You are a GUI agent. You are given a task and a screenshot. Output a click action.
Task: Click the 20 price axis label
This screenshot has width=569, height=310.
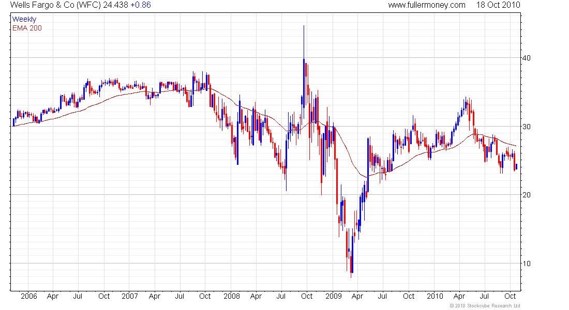pyautogui.click(x=526, y=195)
